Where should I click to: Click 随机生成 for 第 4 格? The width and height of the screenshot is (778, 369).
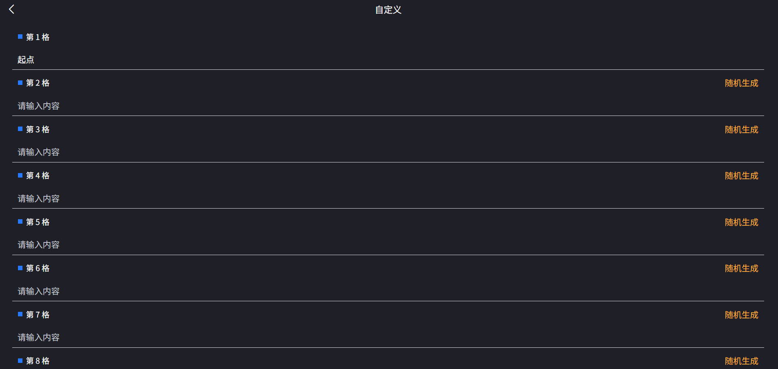point(741,176)
